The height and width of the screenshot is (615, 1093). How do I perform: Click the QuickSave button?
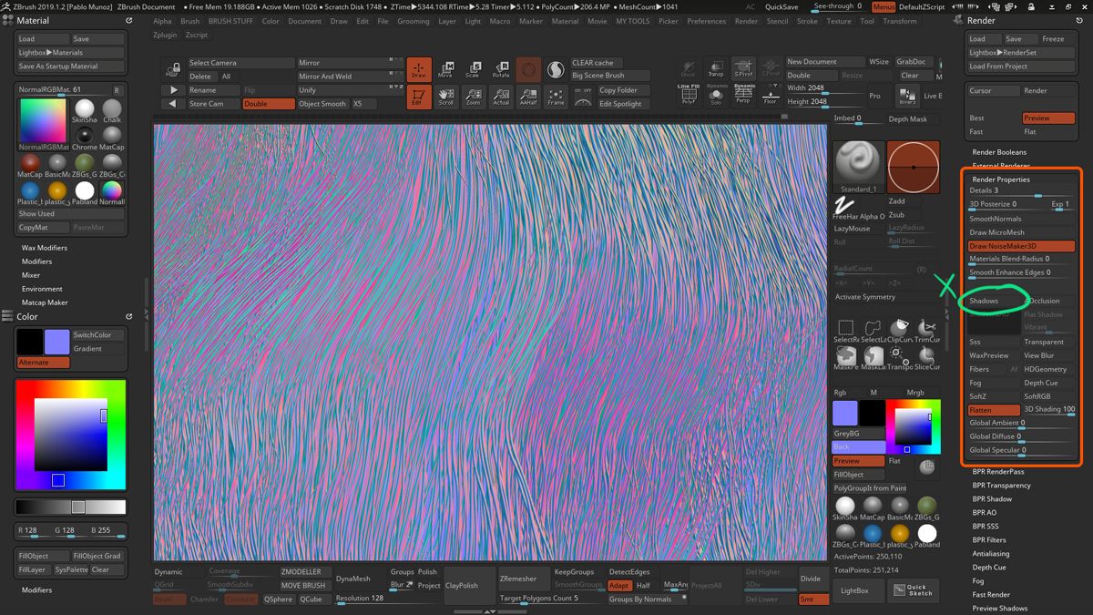point(782,6)
